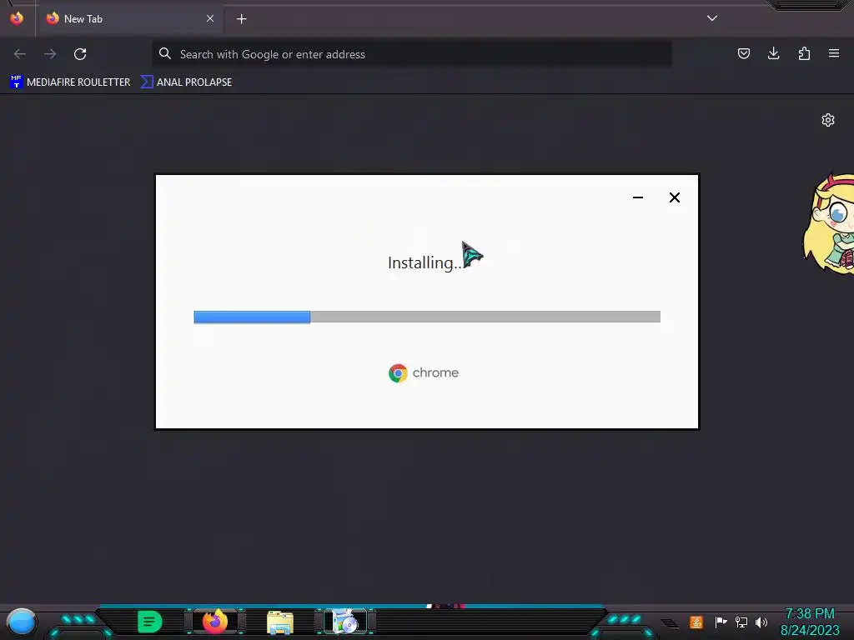
Task: Go back one page
Action: pyautogui.click(x=20, y=54)
